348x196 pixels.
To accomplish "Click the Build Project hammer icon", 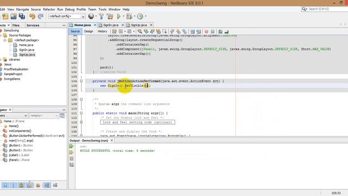I will 102,16.
